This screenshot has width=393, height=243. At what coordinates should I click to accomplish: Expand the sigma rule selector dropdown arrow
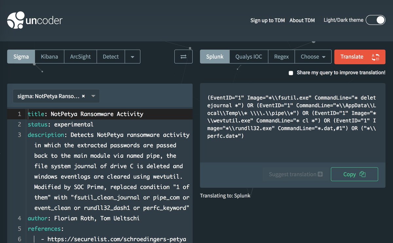(x=93, y=96)
